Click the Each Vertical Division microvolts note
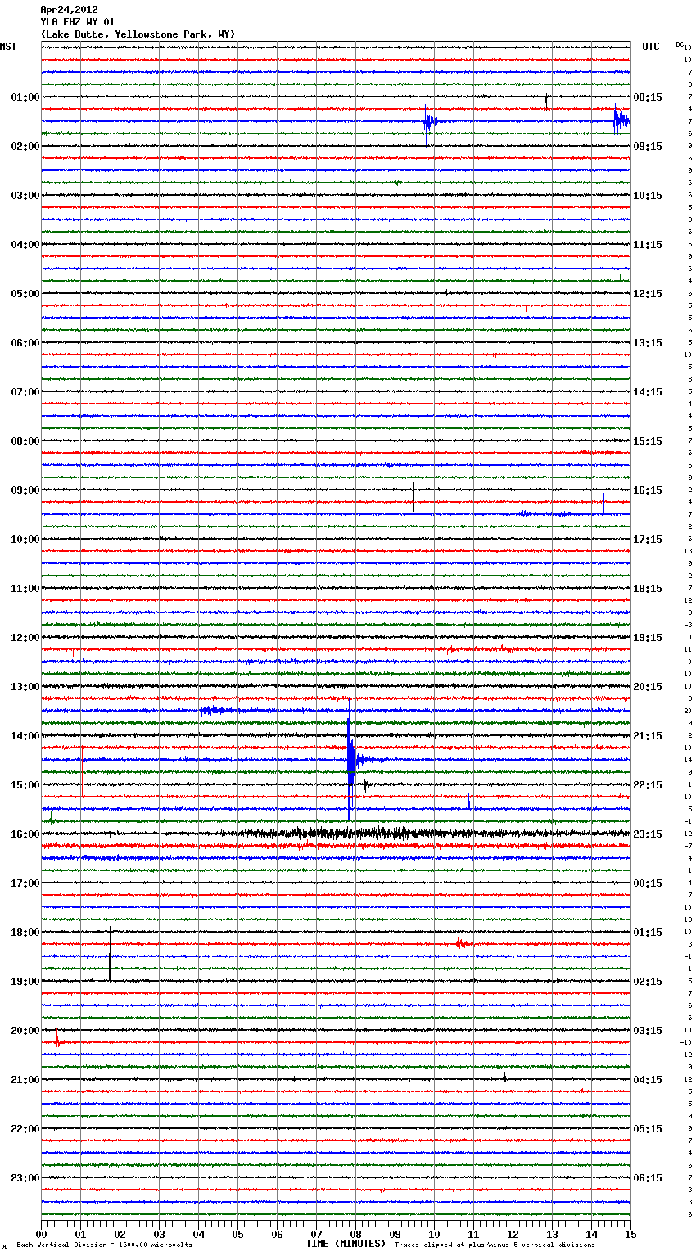696x1256 pixels. click(104, 1245)
